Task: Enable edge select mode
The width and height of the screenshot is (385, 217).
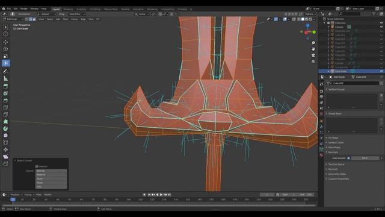Action: point(31,19)
